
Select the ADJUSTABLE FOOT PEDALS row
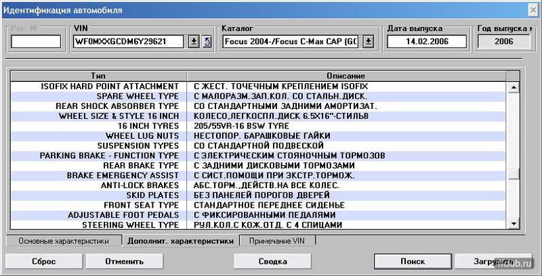point(259,215)
